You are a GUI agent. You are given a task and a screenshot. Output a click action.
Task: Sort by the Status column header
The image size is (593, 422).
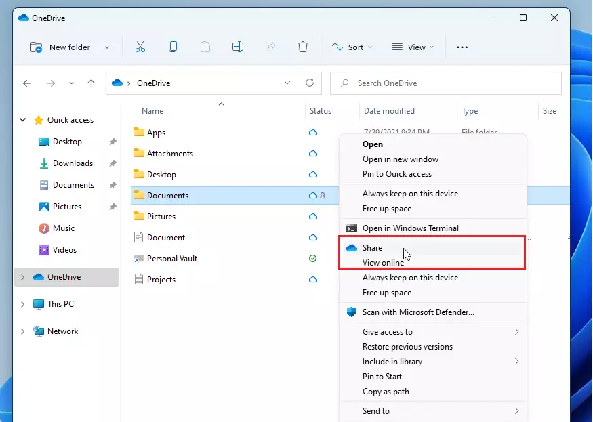click(x=321, y=111)
